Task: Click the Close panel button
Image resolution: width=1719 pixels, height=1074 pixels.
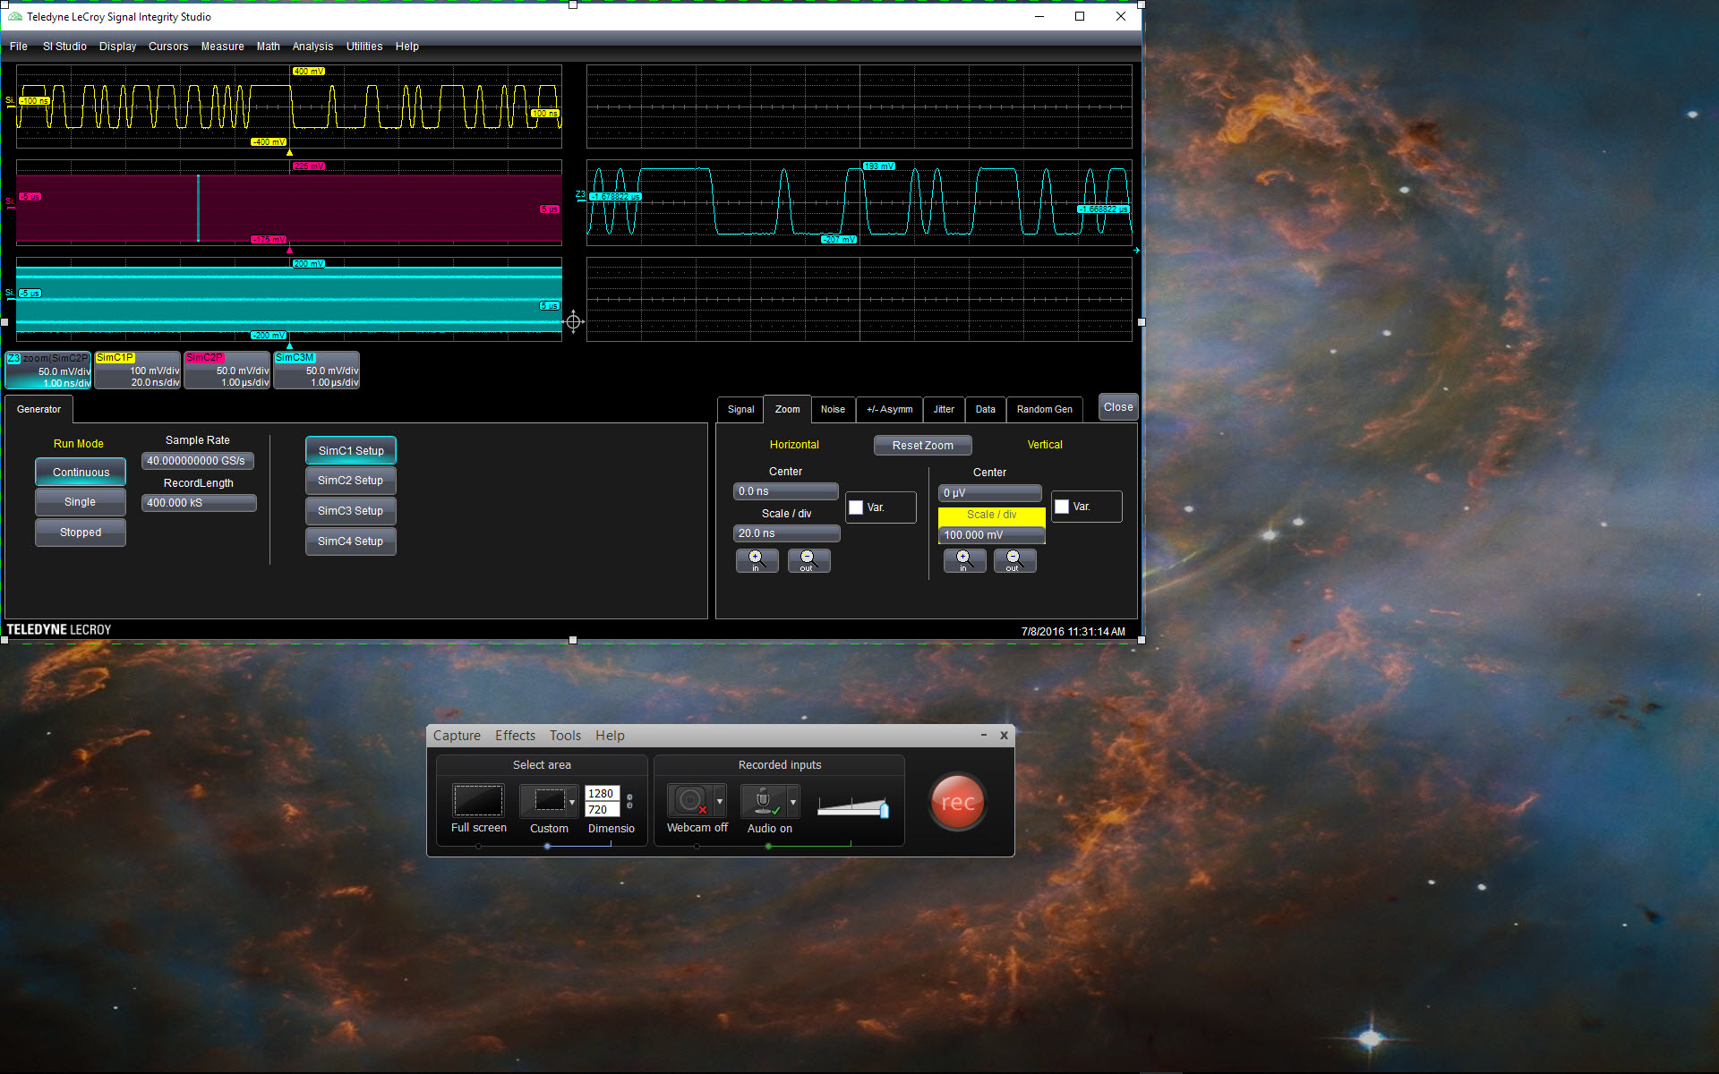Action: click(x=1118, y=407)
